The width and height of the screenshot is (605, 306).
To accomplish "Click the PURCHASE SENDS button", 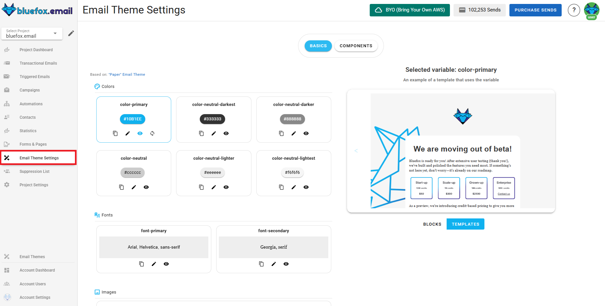I will tap(535, 10).
